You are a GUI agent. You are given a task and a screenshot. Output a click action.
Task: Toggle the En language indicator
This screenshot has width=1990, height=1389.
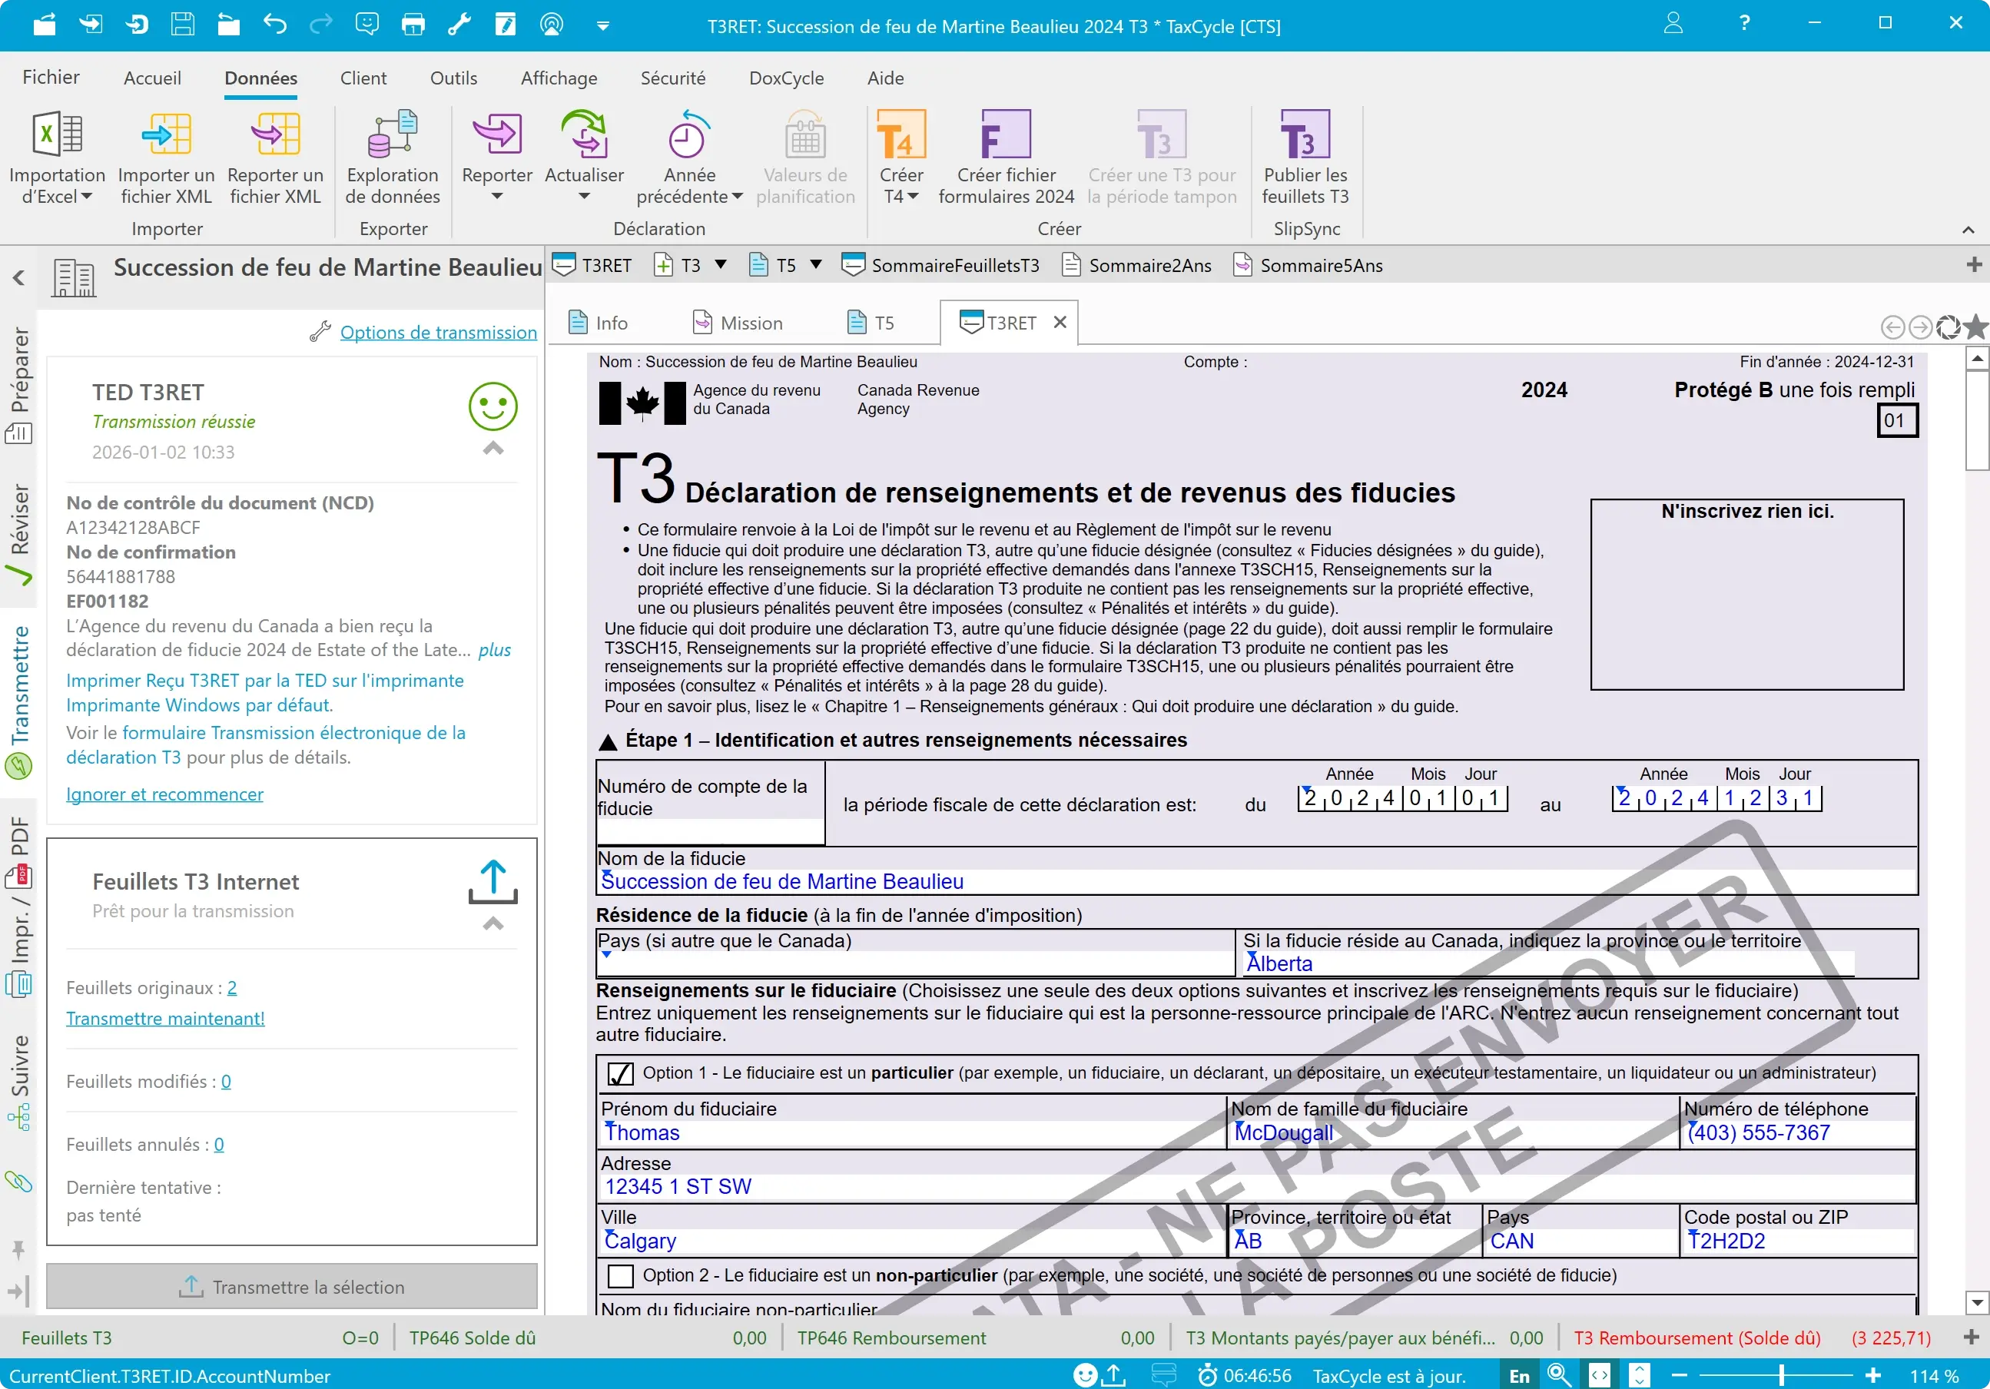point(1519,1376)
